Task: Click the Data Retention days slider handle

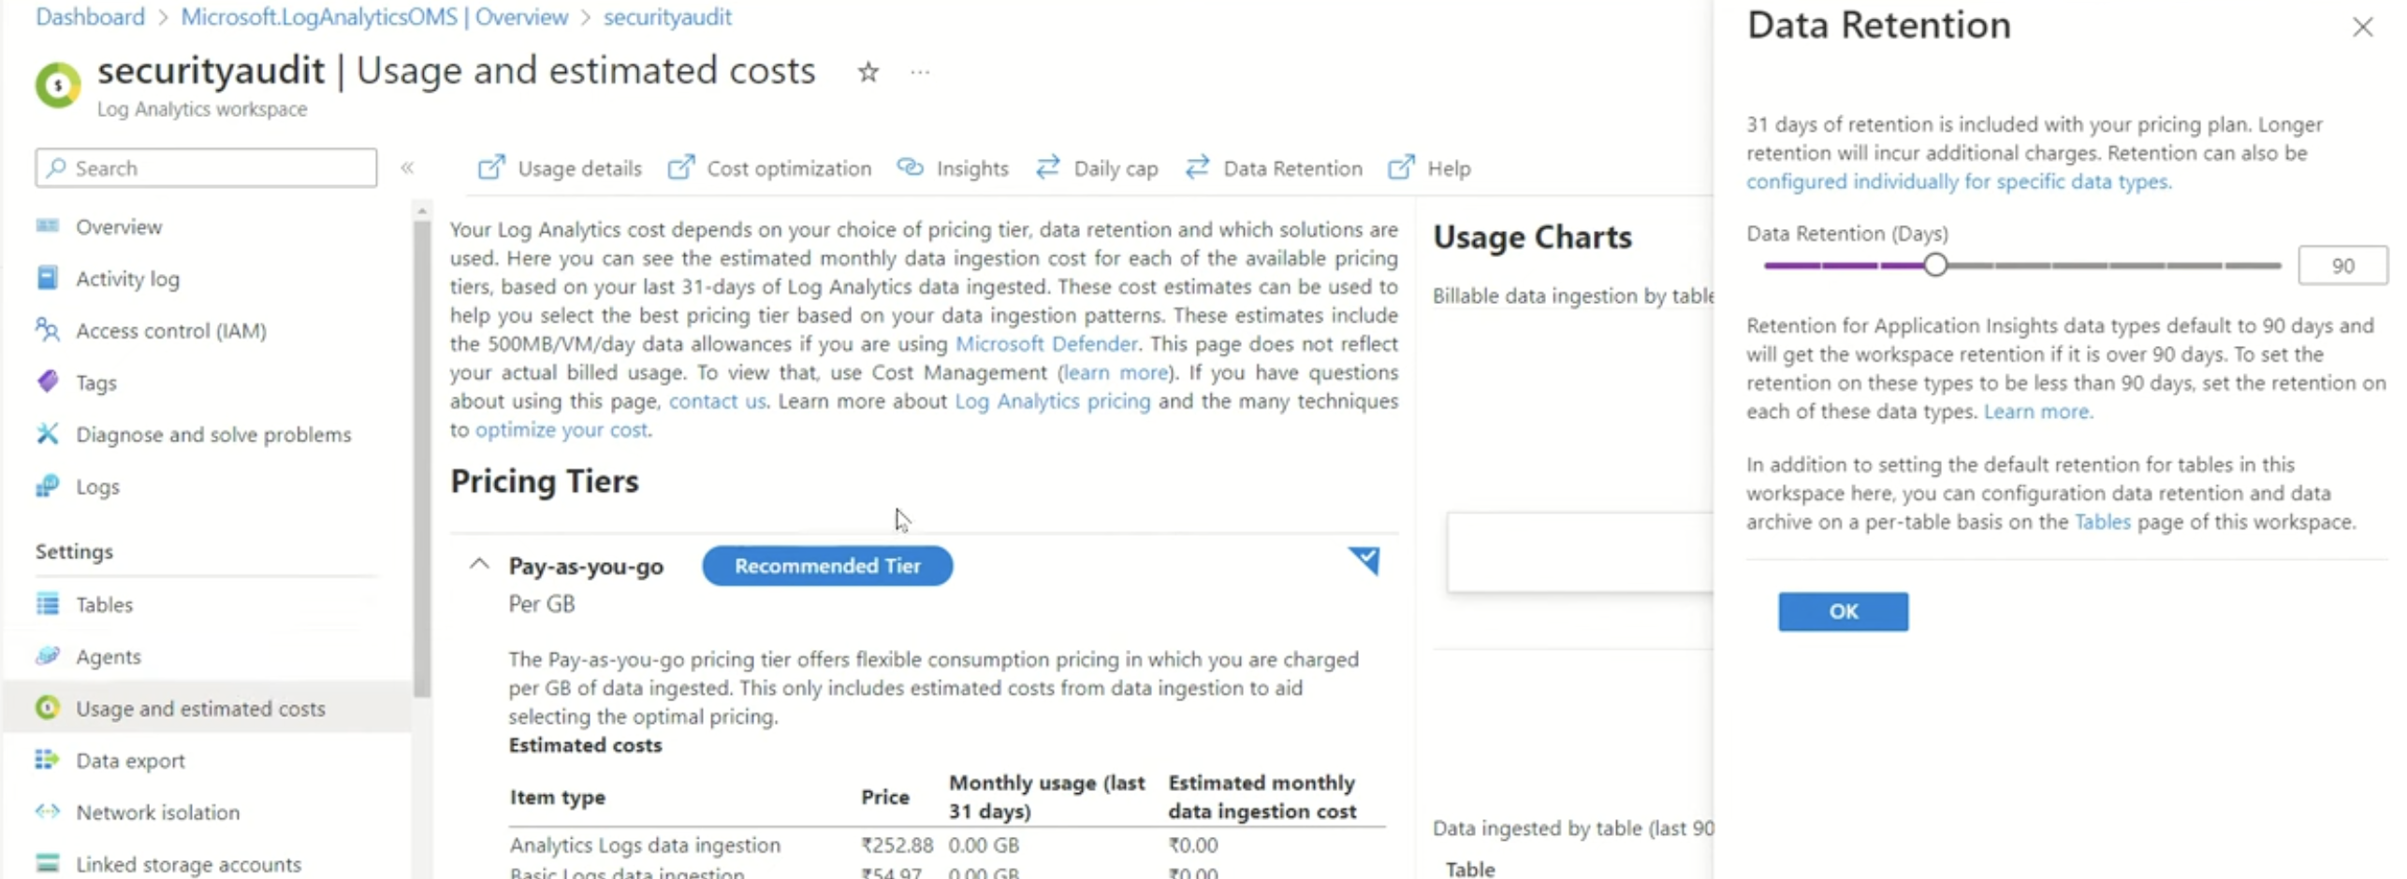Action: pyautogui.click(x=1934, y=266)
